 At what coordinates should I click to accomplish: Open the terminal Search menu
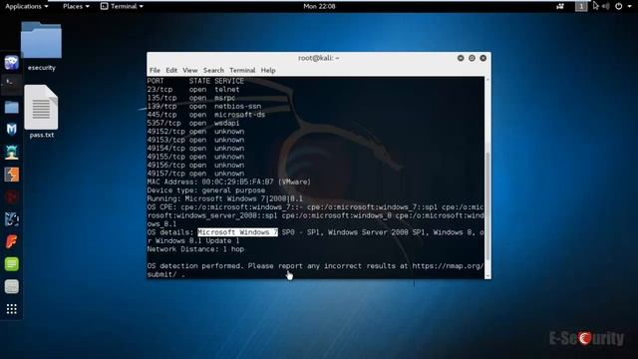pyautogui.click(x=213, y=70)
